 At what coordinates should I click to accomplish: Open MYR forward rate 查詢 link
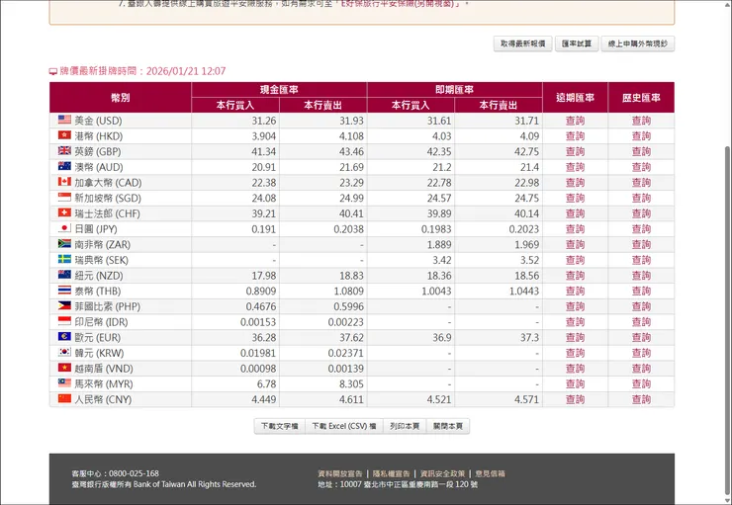click(575, 383)
